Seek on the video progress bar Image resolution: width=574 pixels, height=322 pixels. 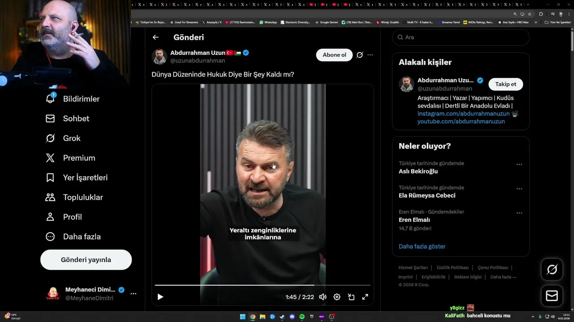[263, 285]
